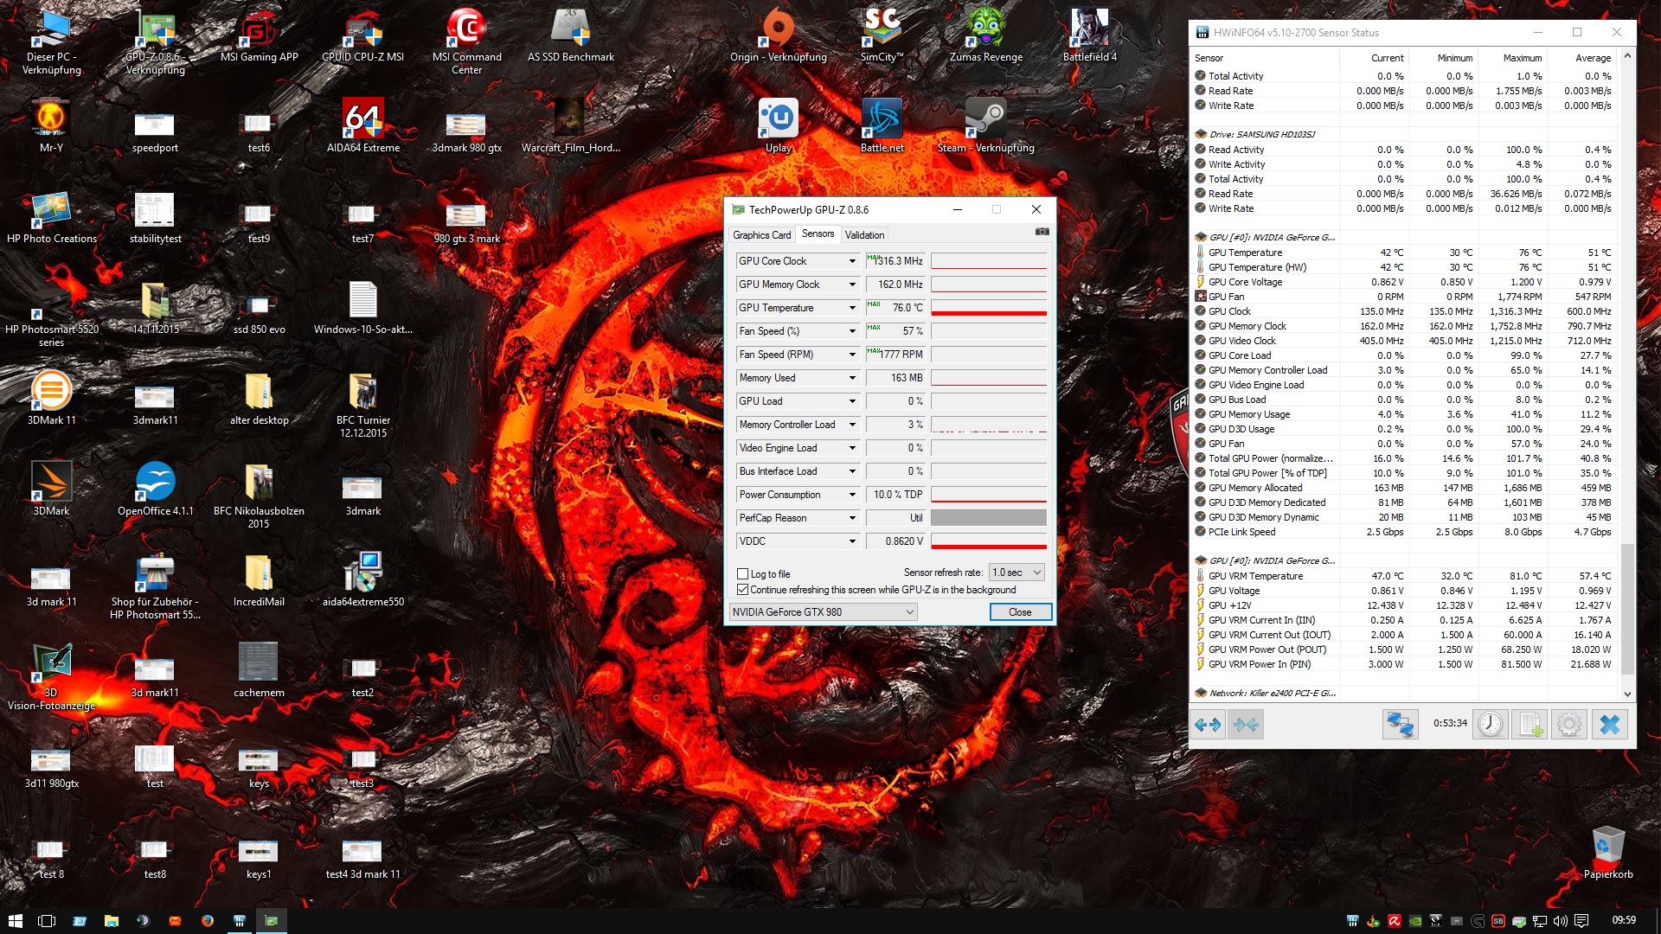Click the HWiNFO sensor list scrollbar down arrow
The width and height of the screenshot is (1661, 934).
tap(1627, 694)
